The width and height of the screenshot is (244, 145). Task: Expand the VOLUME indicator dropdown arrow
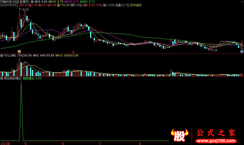coord(2,56)
